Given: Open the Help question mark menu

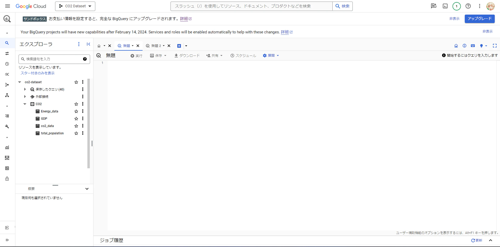Looking at the screenshot, I should pyautogui.click(x=468, y=6).
